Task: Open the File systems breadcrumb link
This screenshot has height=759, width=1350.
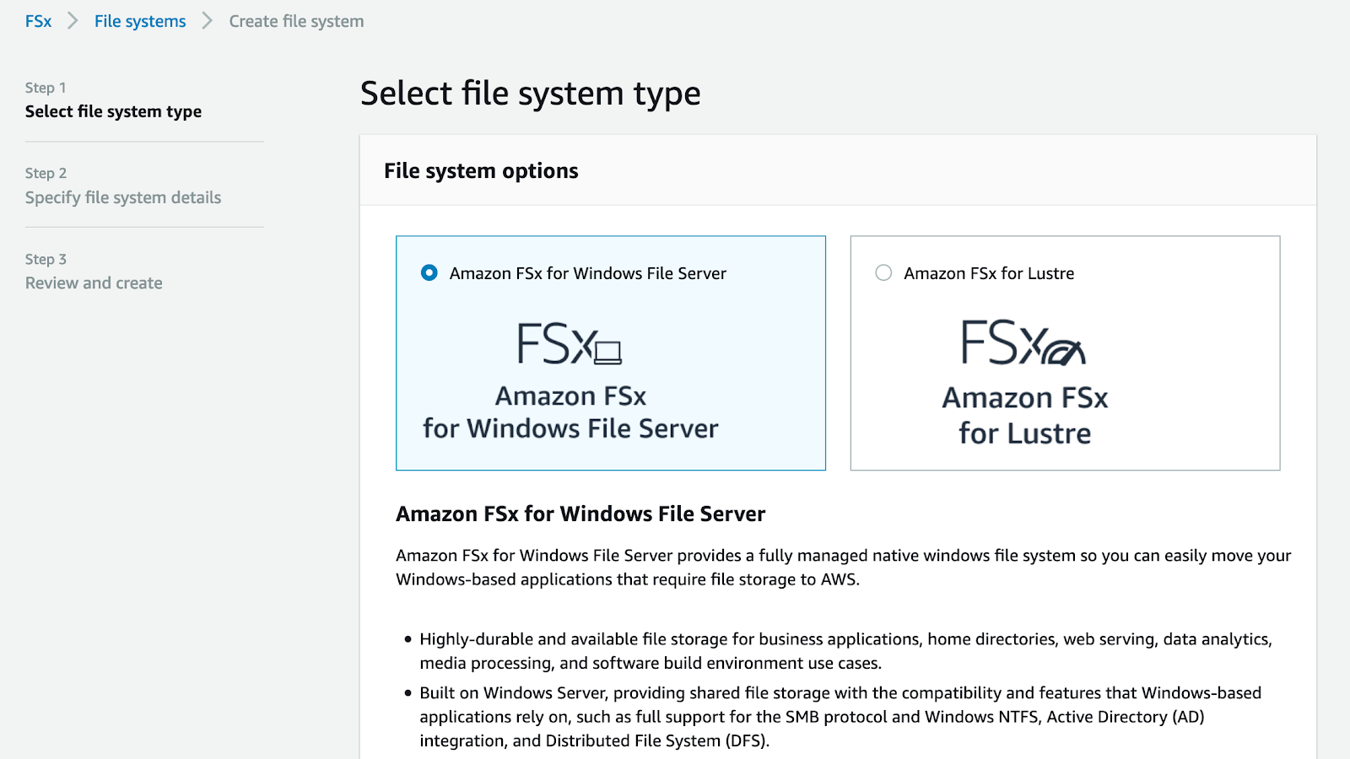Action: click(140, 21)
